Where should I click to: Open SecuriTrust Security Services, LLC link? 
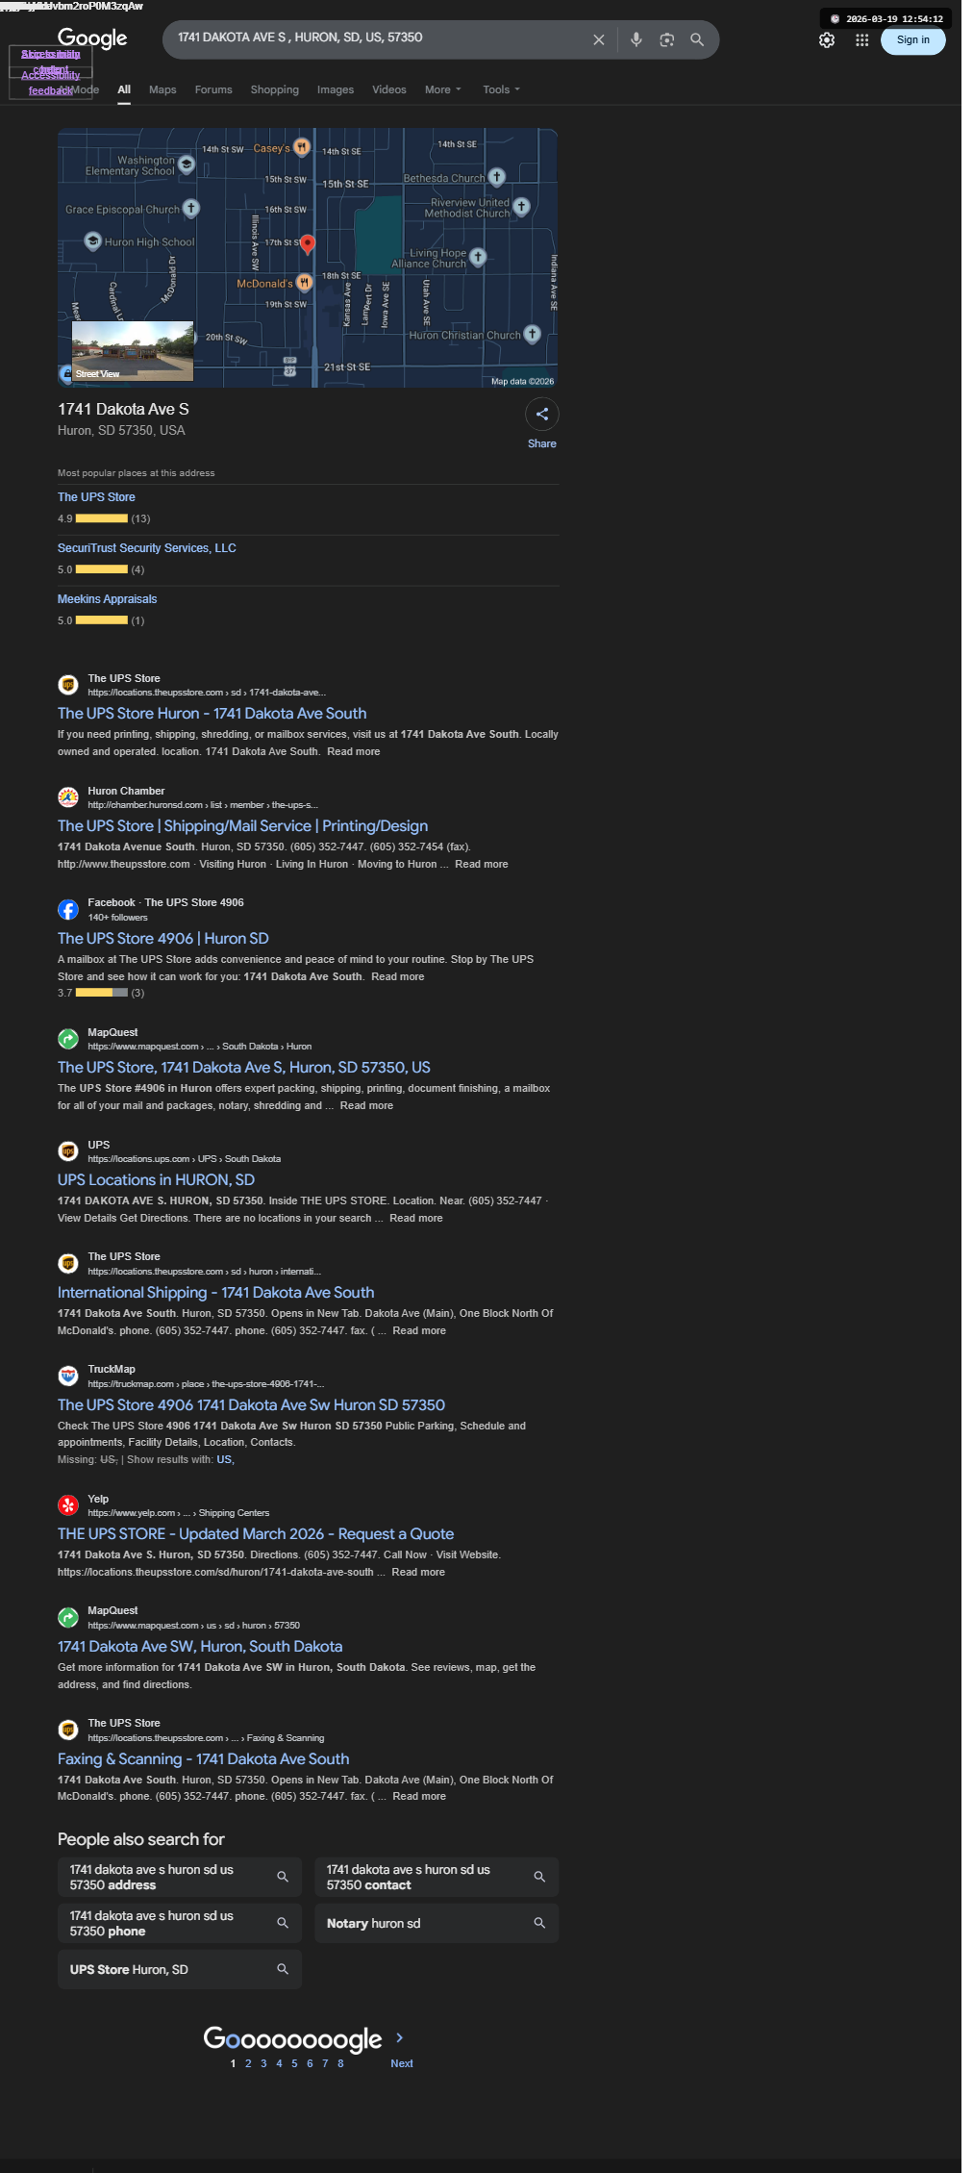click(147, 548)
